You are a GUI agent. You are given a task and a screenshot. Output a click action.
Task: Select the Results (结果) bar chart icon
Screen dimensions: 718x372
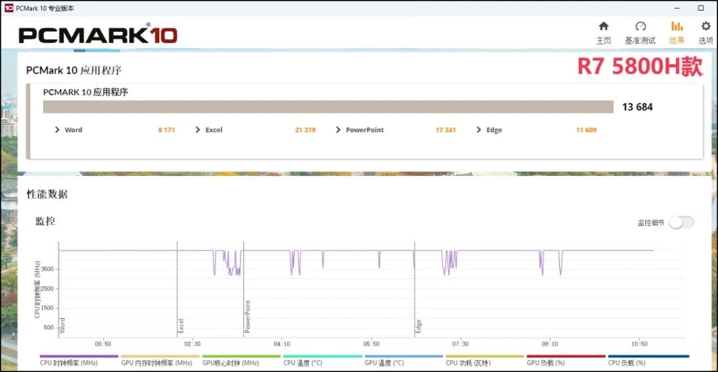click(677, 27)
